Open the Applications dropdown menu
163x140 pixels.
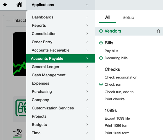click(x=61, y=5)
